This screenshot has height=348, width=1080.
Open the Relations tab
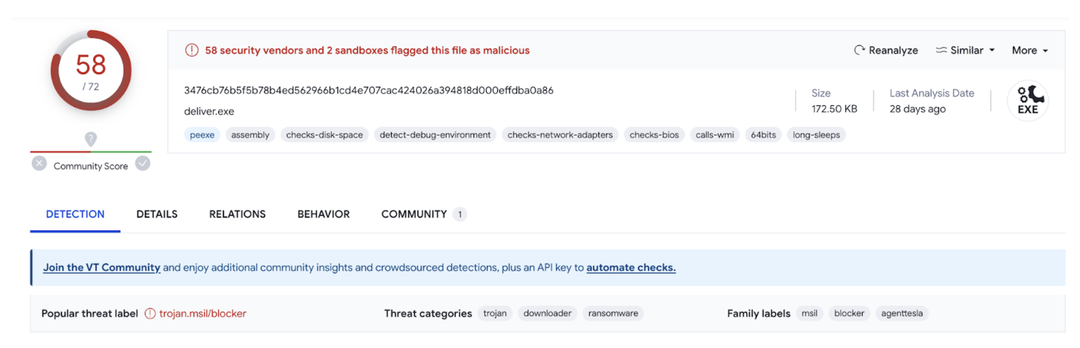point(237,214)
